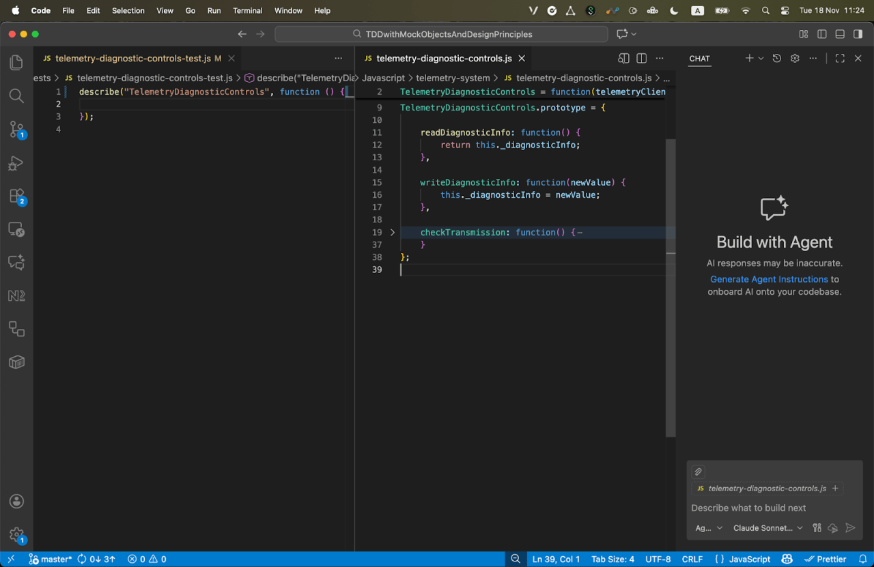Open the Selection menu
874x567 pixels.
point(128,10)
